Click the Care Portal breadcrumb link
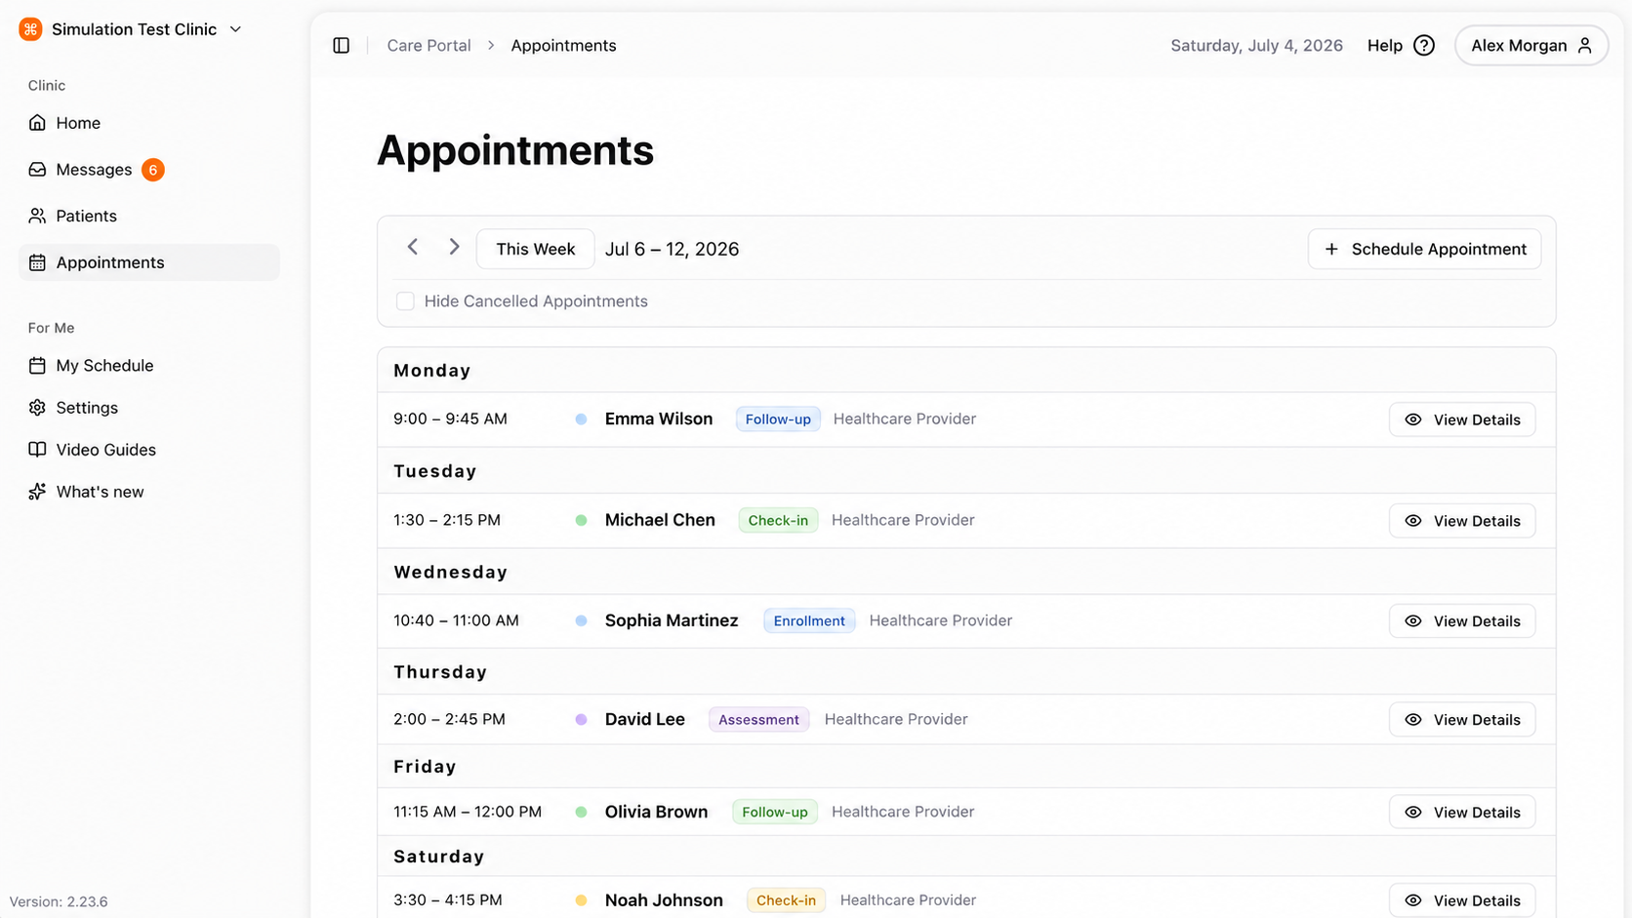This screenshot has width=1632, height=918. point(428,46)
